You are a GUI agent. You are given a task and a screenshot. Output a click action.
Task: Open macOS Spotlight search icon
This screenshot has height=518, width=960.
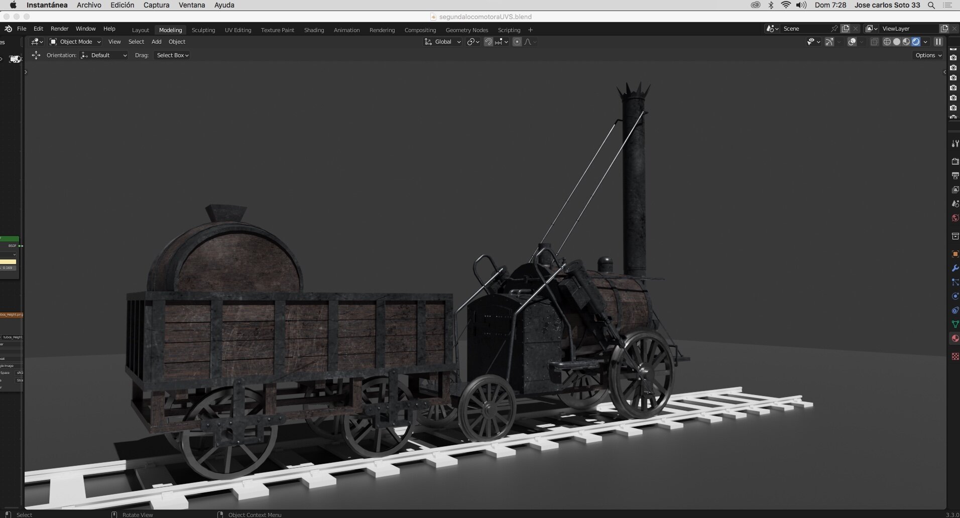click(931, 5)
